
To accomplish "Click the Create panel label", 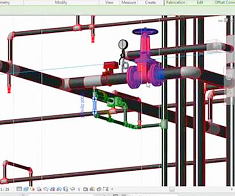I will 150,2.
